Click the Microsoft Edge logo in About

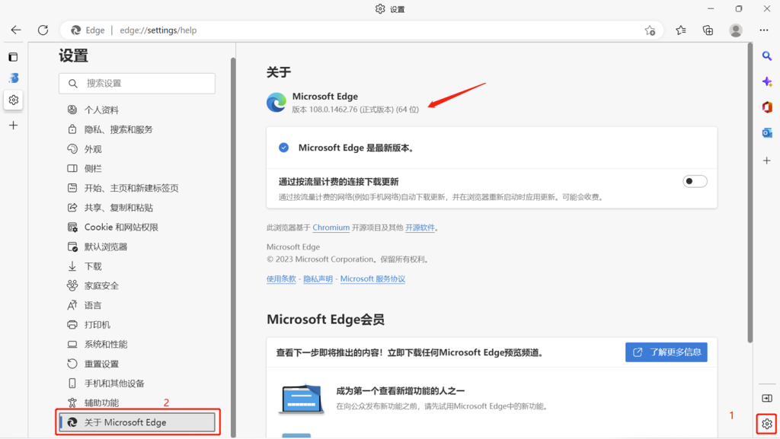tap(276, 102)
